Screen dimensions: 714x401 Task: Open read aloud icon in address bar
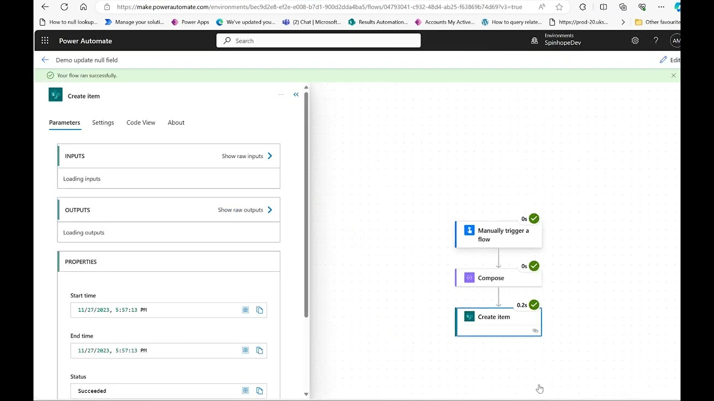(542, 7)
